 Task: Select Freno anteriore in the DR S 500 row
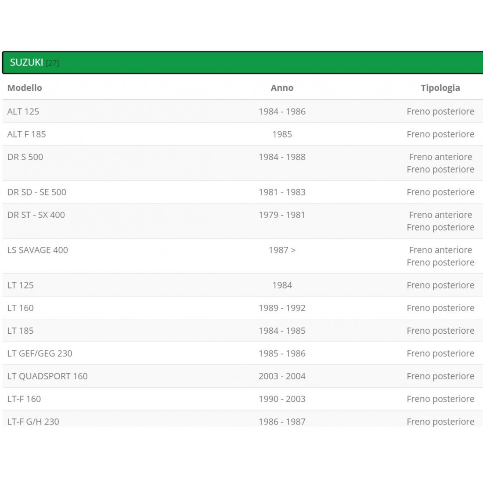pyautogui.click(x=440, y=157)
